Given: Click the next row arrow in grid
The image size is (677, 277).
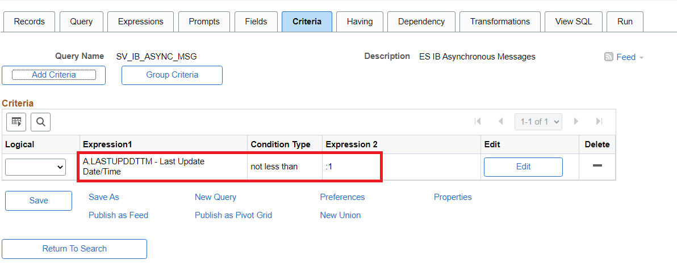Looking at the screenshot, I should [x=576, y=121].
